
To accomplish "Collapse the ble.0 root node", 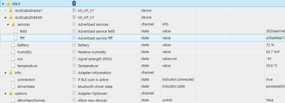I will pos(3,3).
